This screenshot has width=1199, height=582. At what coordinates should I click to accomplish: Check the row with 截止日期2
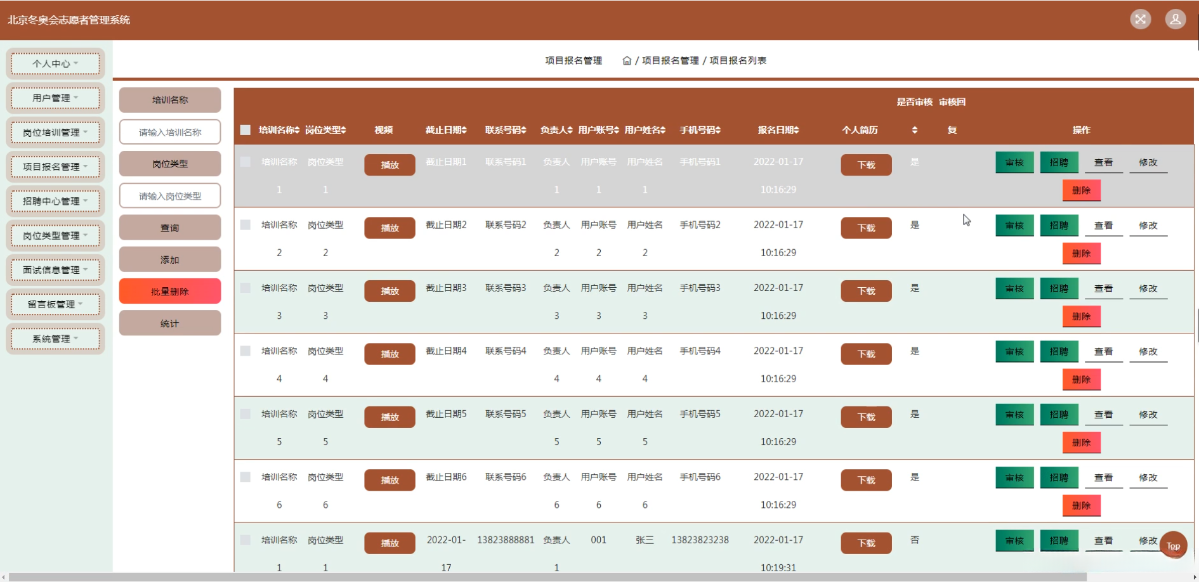pos(246,224)
